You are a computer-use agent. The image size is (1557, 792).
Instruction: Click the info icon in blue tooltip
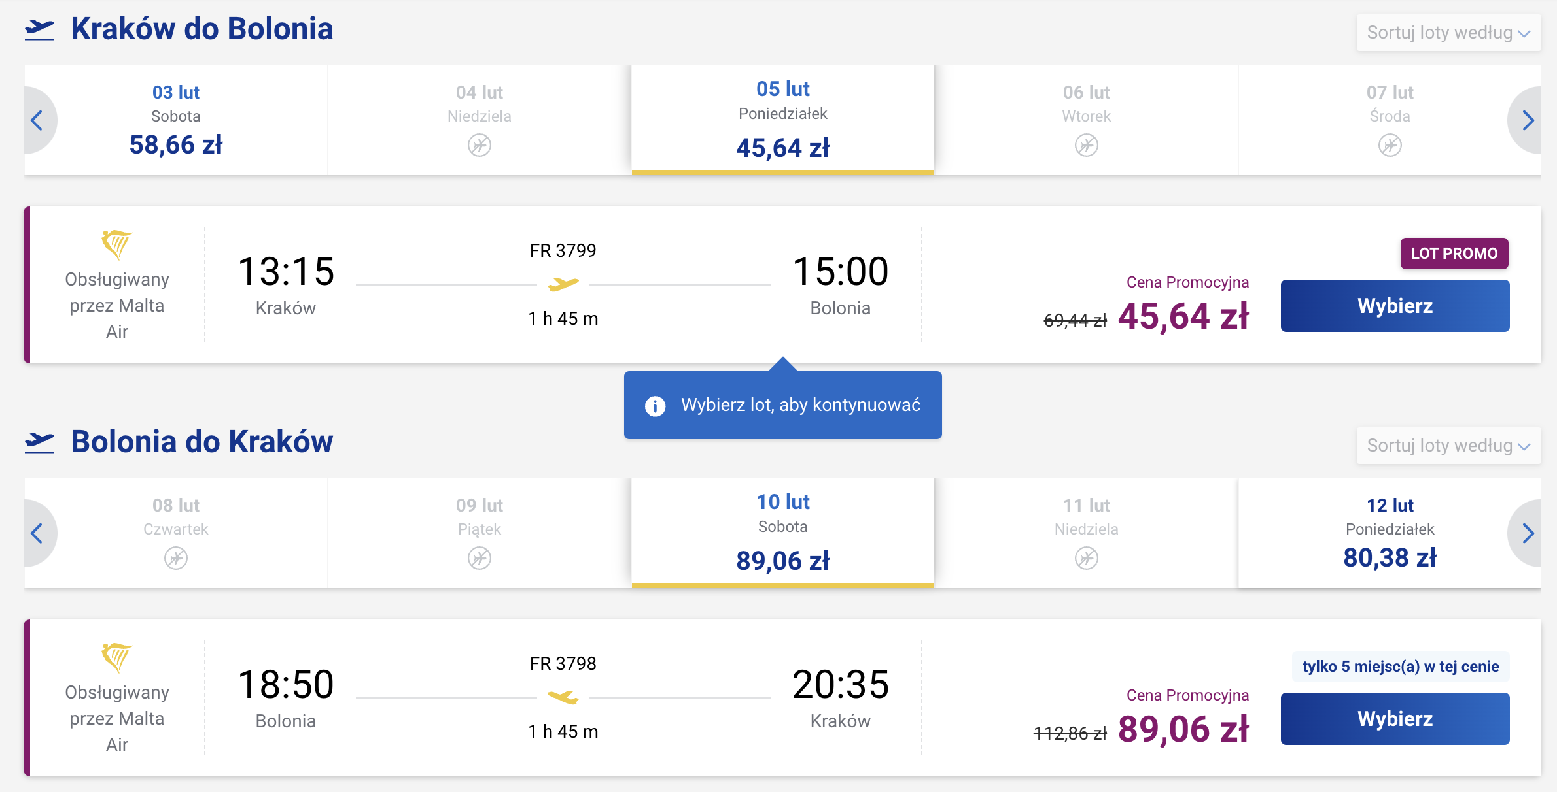tap(655, 406)
